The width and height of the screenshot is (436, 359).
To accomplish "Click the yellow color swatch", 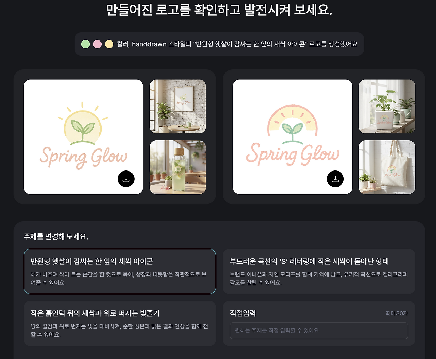I will 109,44.
